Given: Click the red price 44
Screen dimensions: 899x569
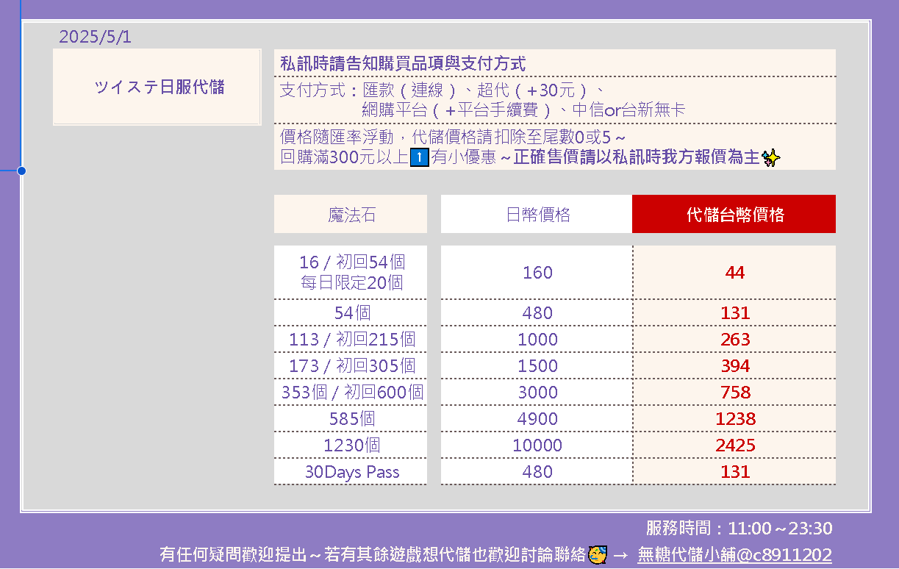Looking at the screenshot, I should (734, 272).
